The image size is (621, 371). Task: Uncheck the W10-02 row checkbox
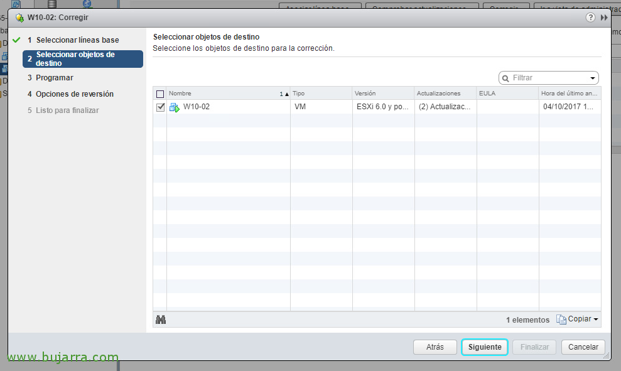point(160,107)
